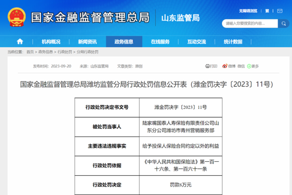
Task: Click the 给予投保人保险合同约定以外的利益 cell
Action: (x=181, y=146)
